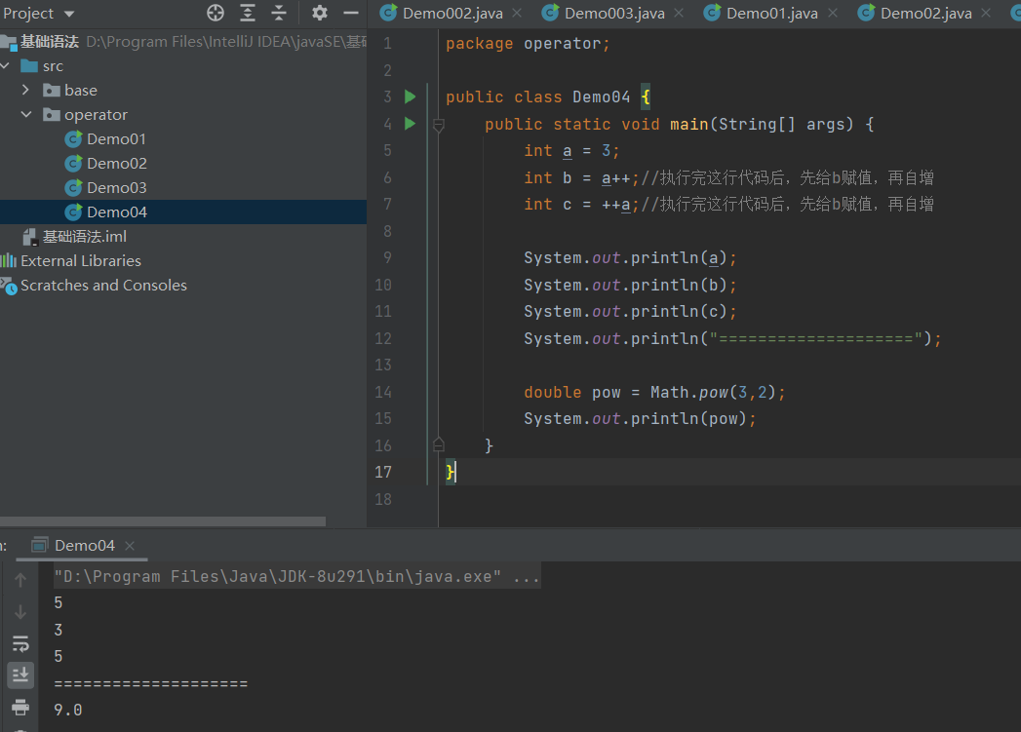Click the 9.0 output line in console
1021x732 pixels.
point(68,710)
